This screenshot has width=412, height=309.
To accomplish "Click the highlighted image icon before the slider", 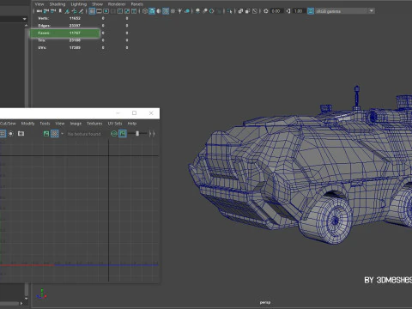I will (x=123, y=134).
